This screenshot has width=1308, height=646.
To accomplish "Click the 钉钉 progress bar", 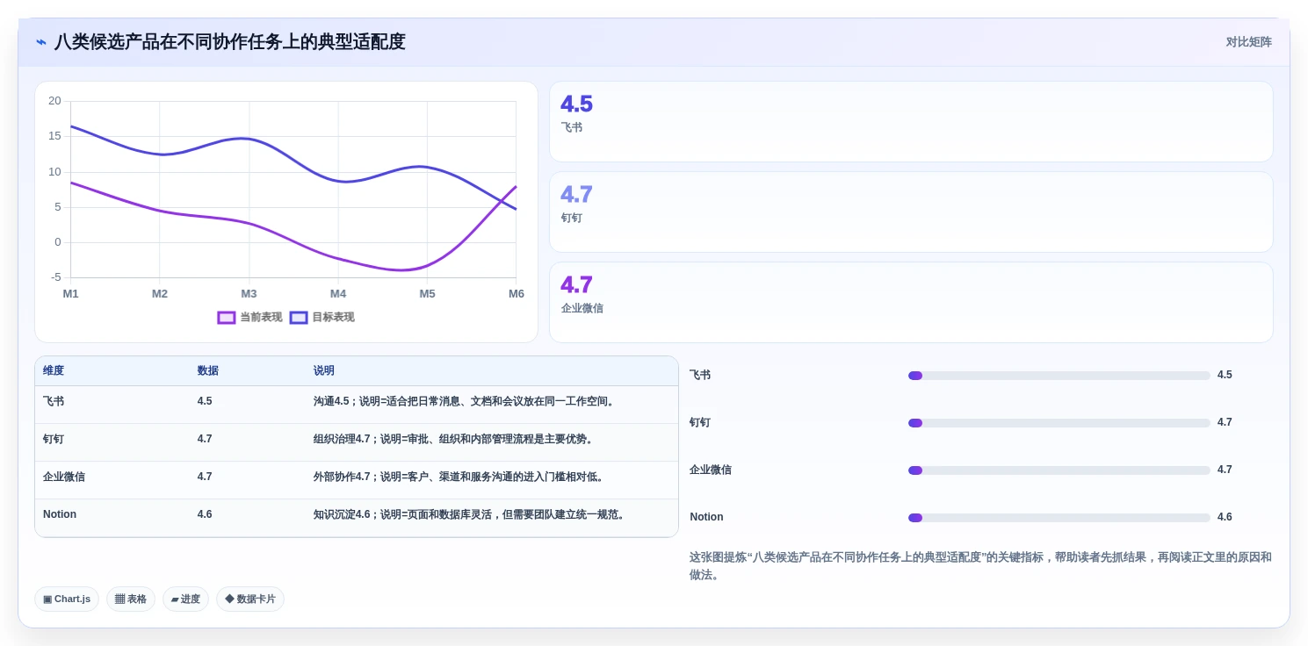I will click(x=1059, y=423).
